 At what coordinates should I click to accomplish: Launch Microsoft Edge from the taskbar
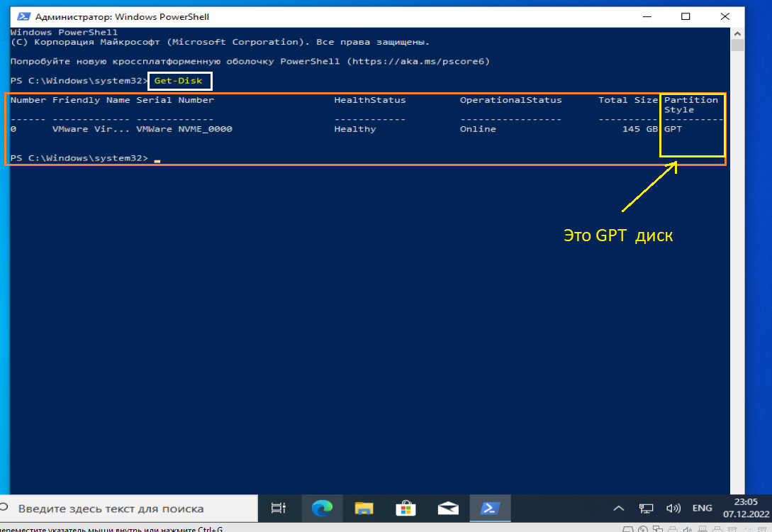tap(322, 508)
